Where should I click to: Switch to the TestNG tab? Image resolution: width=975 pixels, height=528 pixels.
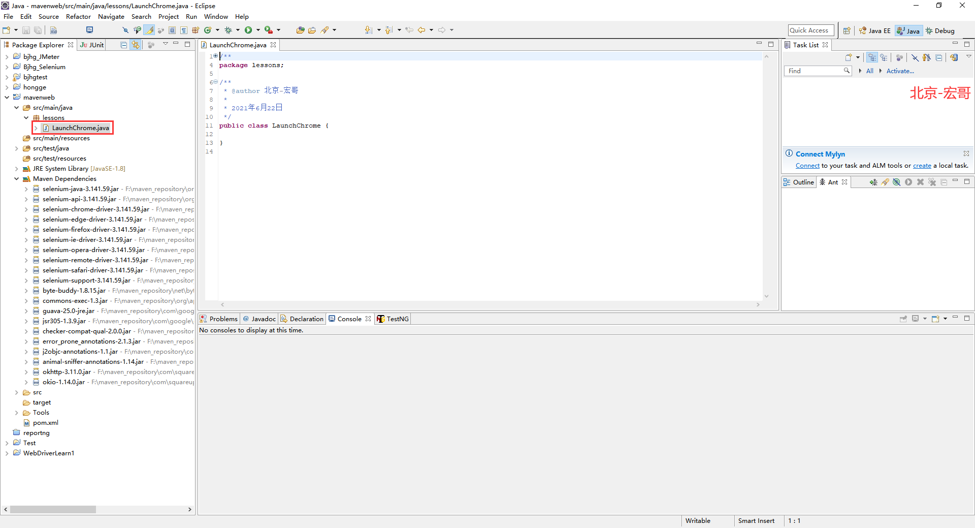(x=393, y=319)
